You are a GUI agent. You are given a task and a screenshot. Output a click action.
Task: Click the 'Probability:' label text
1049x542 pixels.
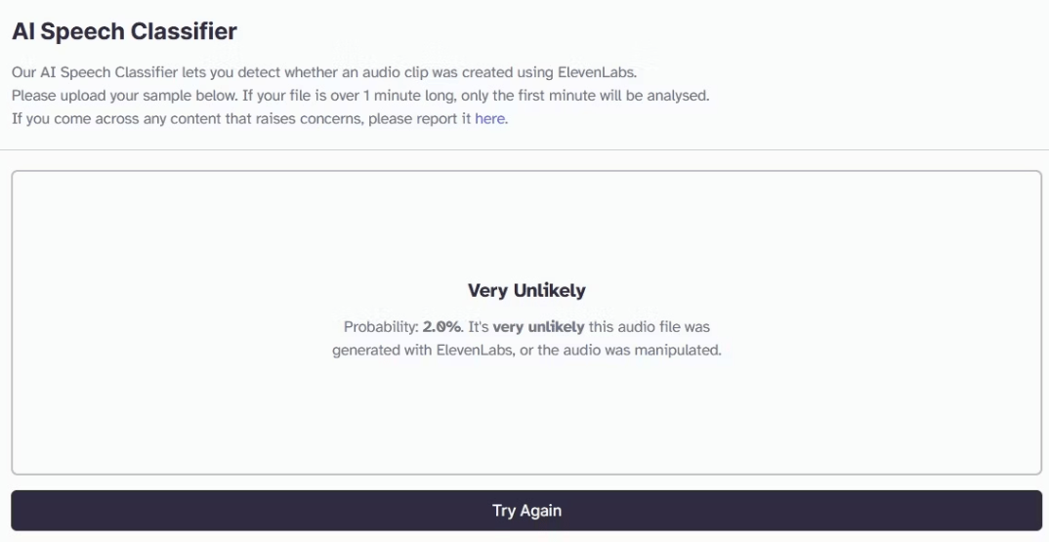381,327
